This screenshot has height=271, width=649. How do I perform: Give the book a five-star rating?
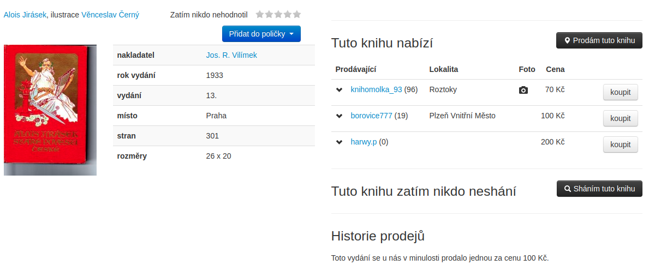click(x=296, y=15)
